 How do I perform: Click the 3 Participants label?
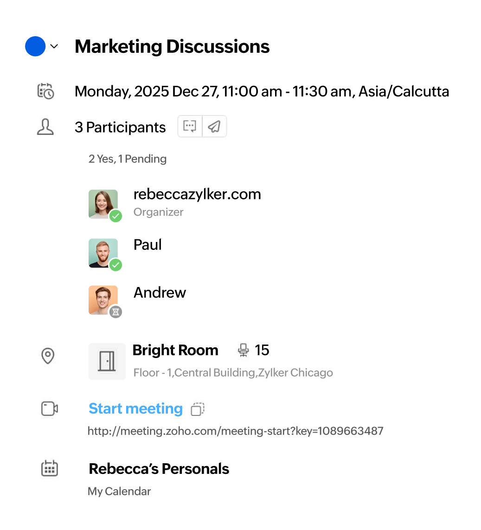tap(120, 127)
